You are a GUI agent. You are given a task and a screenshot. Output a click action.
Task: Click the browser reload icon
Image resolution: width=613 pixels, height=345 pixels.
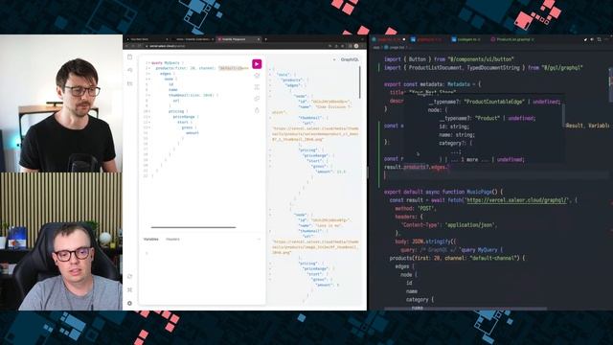coord(139,46)
